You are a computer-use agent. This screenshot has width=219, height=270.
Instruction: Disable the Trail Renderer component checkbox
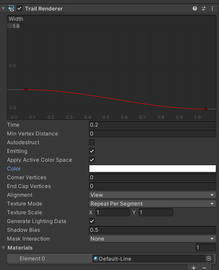coord(20,8)
